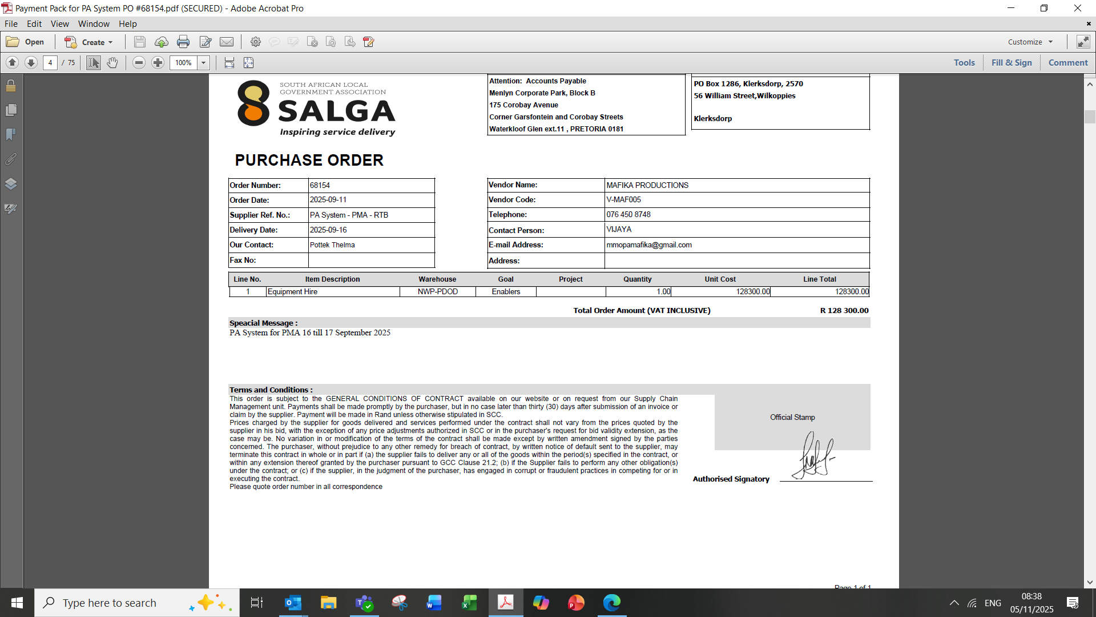Click the 100% zoom value field
1096x617 pixels.
pos(183,63)
